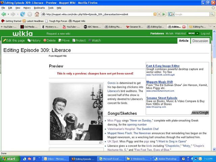216x162 pixels.
Task: Open the File menu
Action: point(3,8)
